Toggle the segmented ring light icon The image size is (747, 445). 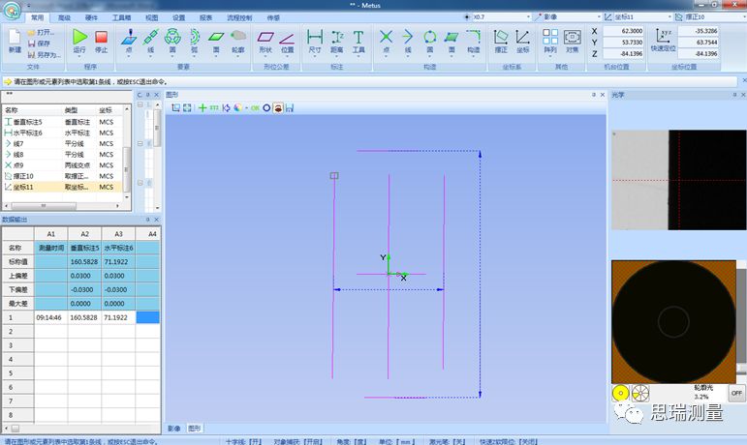pyautogui.click(x=638, y=393)
